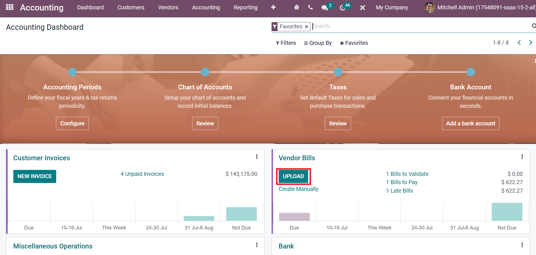Remove the Favorites filter facet
Viewport: 536px width, 255px height.
tap(306, 27)
